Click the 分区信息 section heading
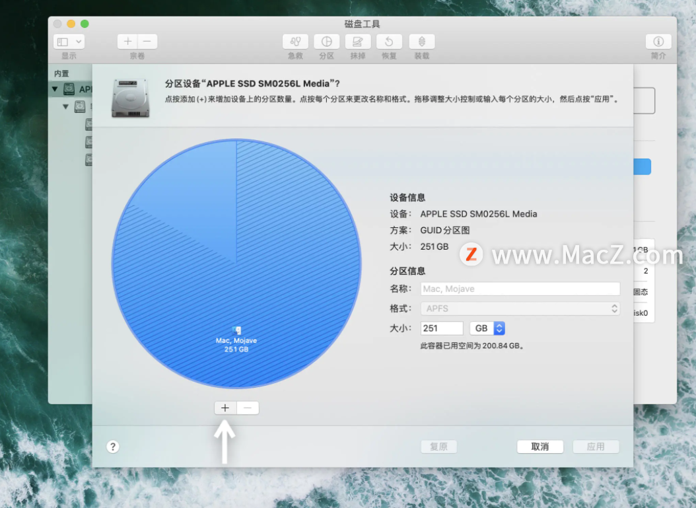The width and height of the screenshot is (696, 508). 407,271
